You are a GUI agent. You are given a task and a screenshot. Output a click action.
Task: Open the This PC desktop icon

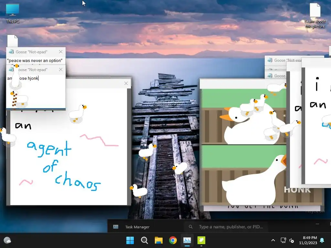pyautogui.click(x=13, y=13)
